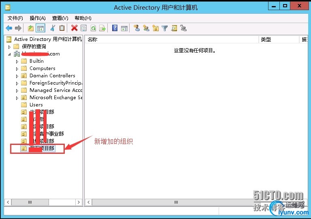Create a new group with the group icon
Image resolution: width=311 pixels, height=219 pixels.
coord(146,28)
